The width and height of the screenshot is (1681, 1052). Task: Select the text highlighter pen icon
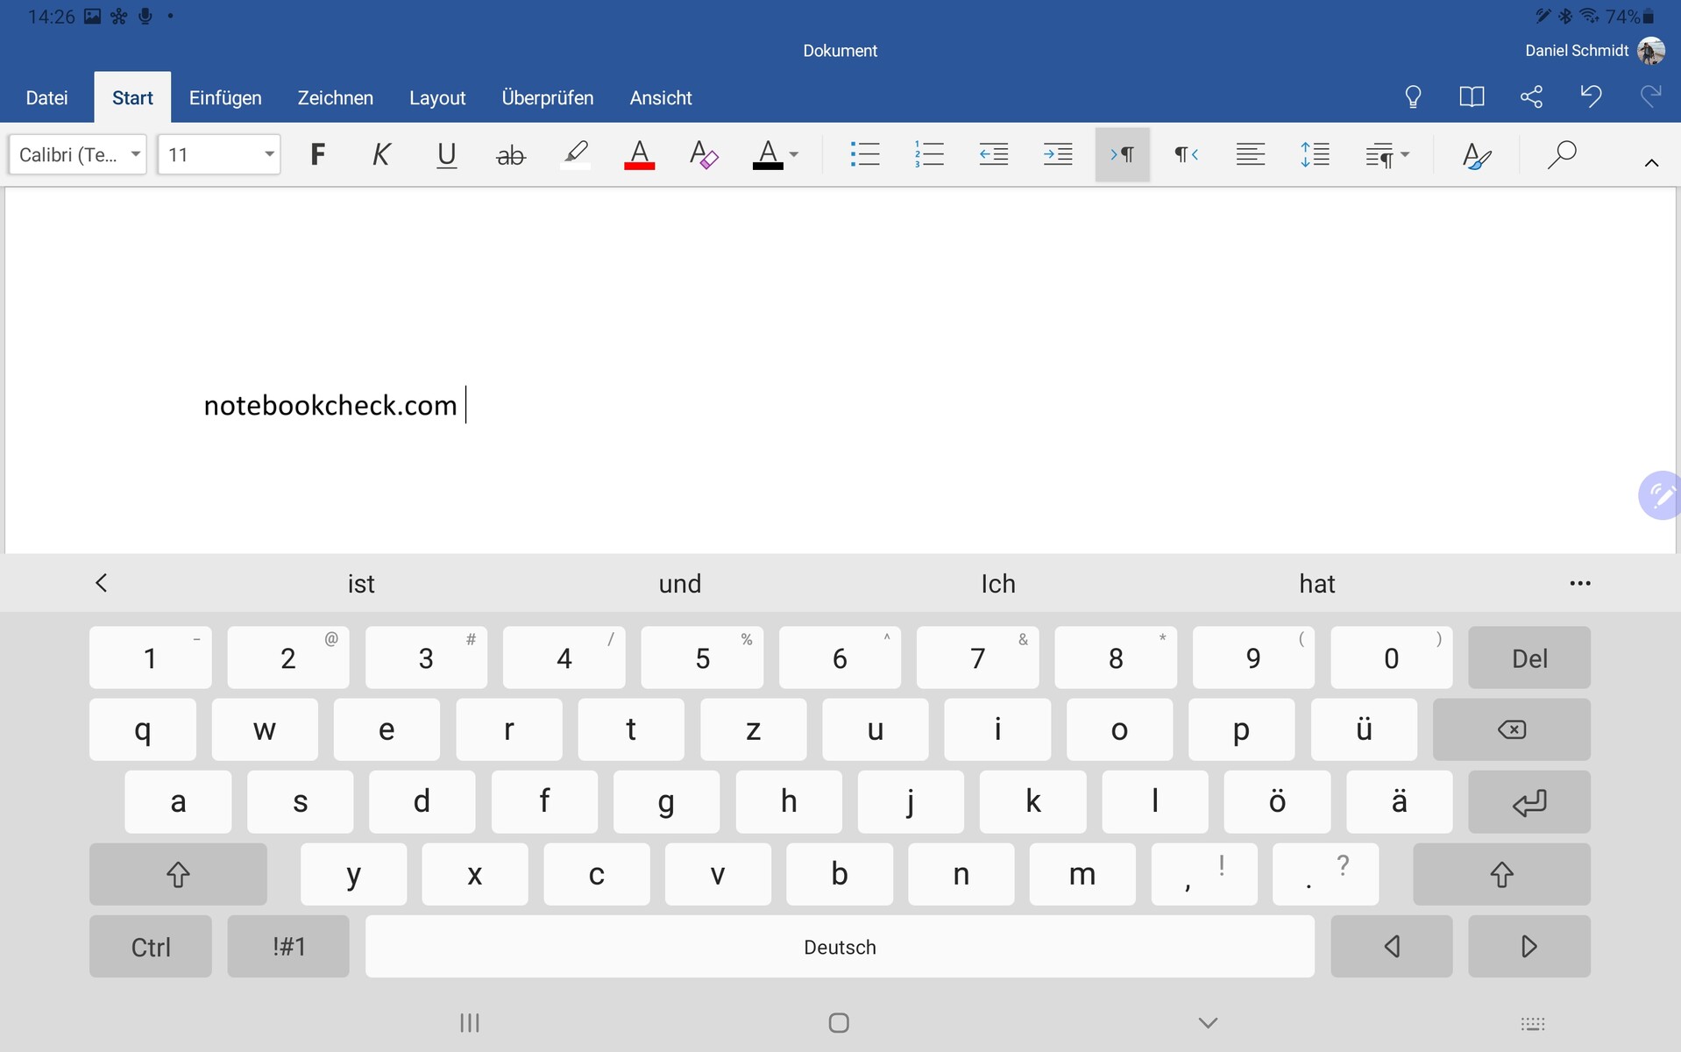(x=575, y=155)
